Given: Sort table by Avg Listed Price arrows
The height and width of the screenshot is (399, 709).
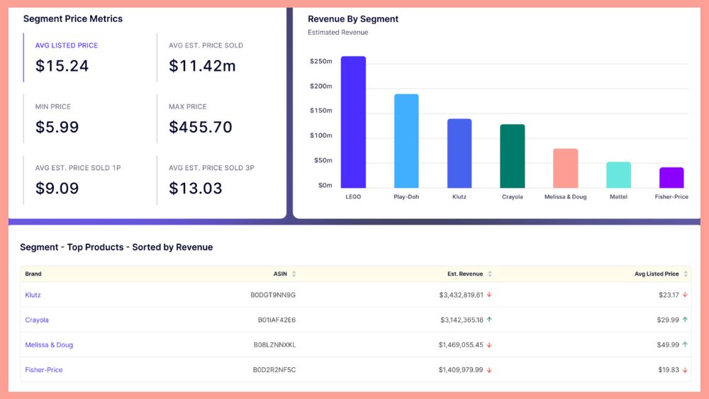Looking at the screenshot, I should click(x=686, y=274).
